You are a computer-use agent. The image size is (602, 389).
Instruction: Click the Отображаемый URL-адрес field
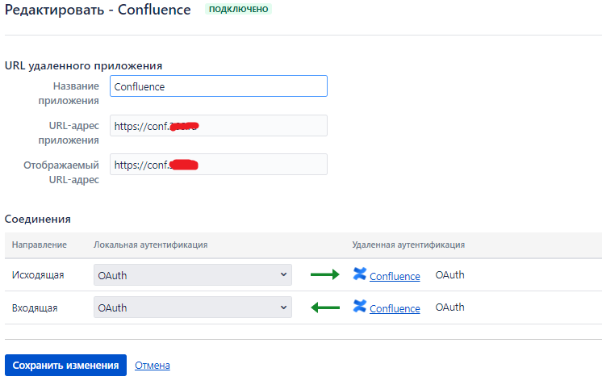click(219, 165)
